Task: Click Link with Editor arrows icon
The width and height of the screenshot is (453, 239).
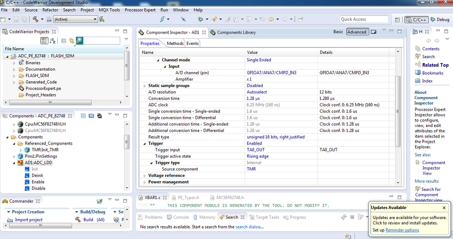Action: point(71,41)
